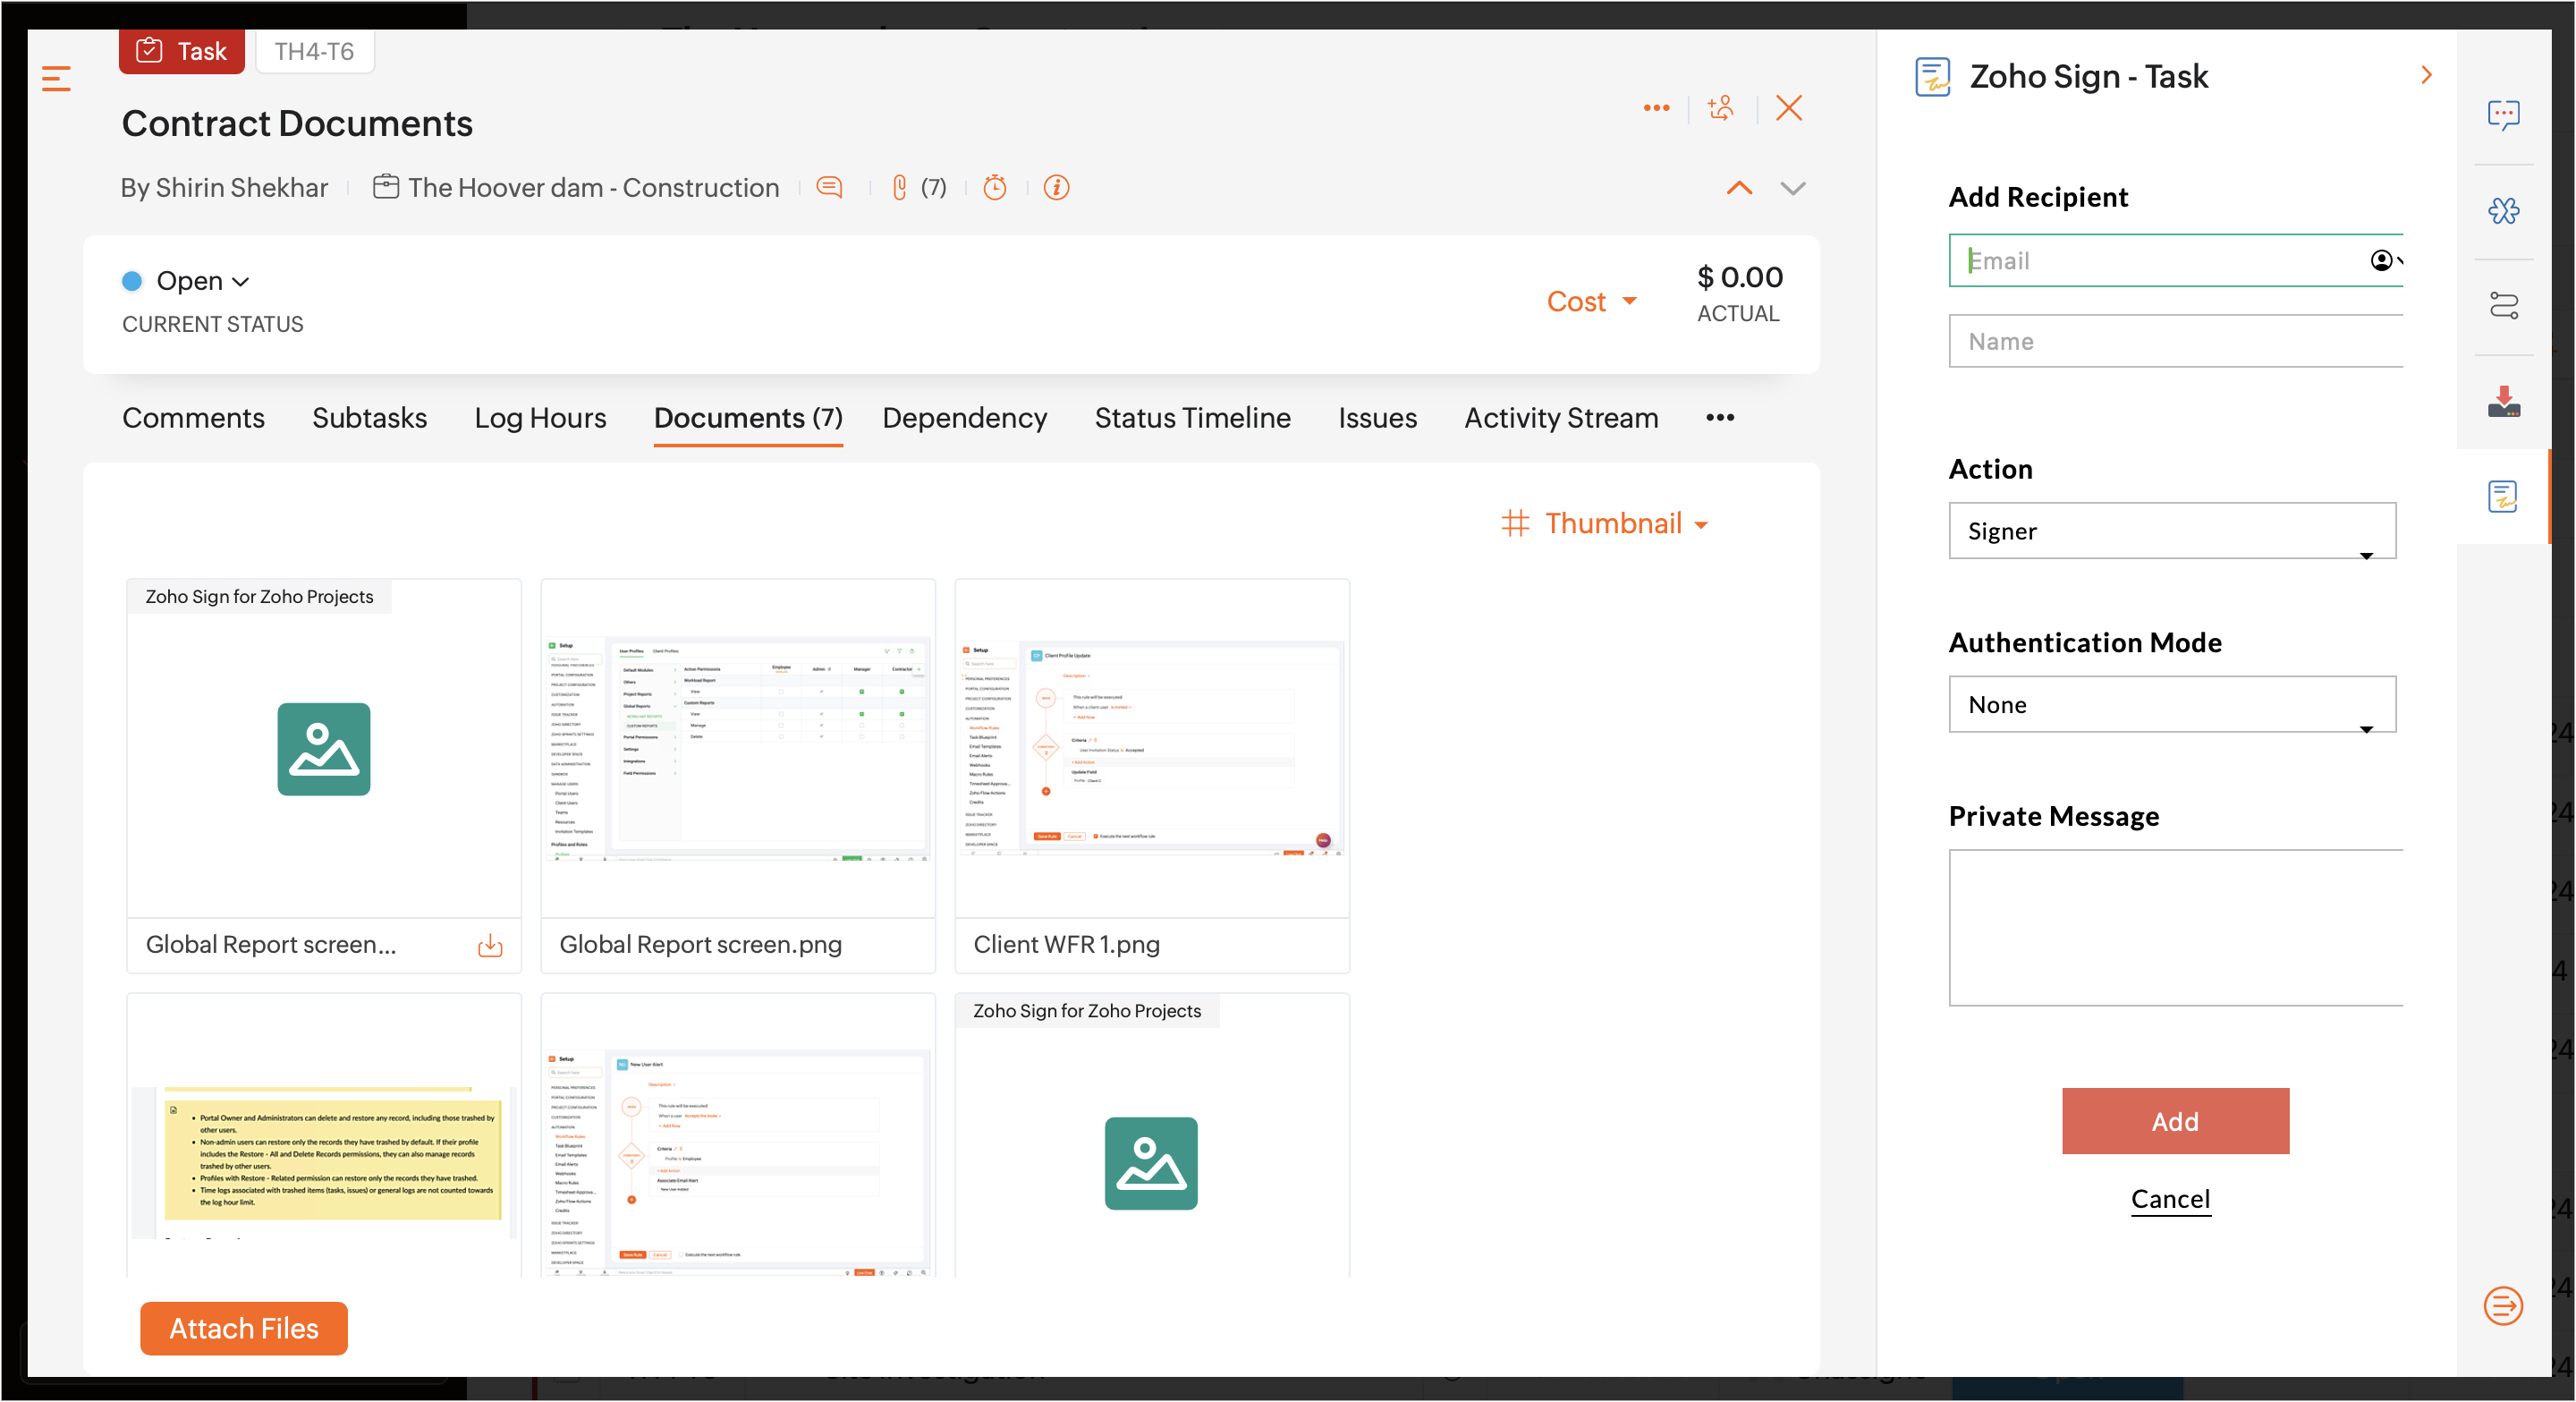Click the hamburger menu icon
This screenshot has height=1402, width=2576.
click(x=56, y=78)
